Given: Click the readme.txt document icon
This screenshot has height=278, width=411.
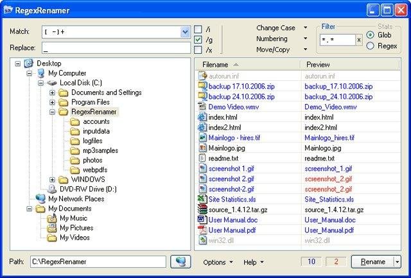Looking at the screenshot, I should click(203, 158).
